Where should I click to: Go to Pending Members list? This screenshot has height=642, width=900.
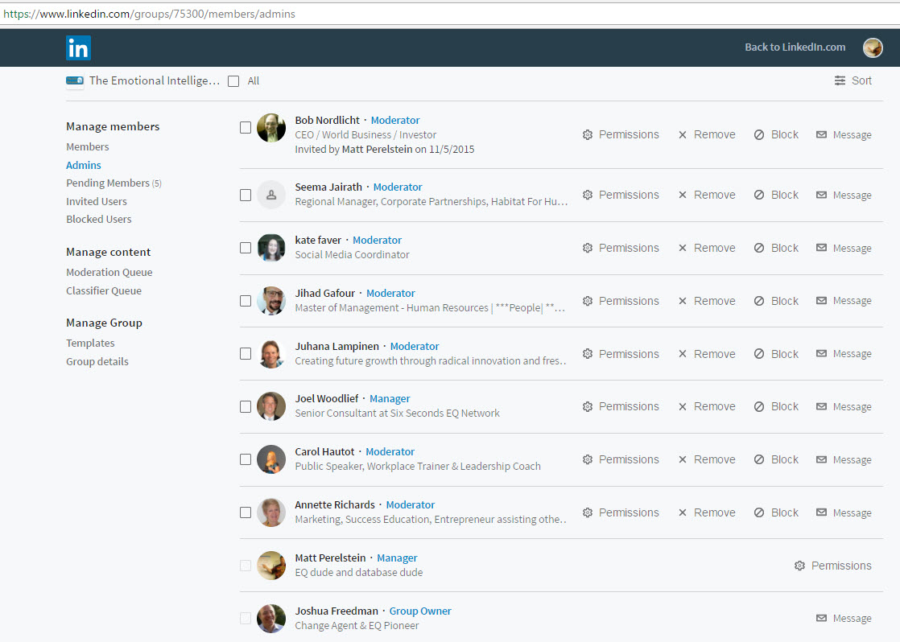(108, 183)
